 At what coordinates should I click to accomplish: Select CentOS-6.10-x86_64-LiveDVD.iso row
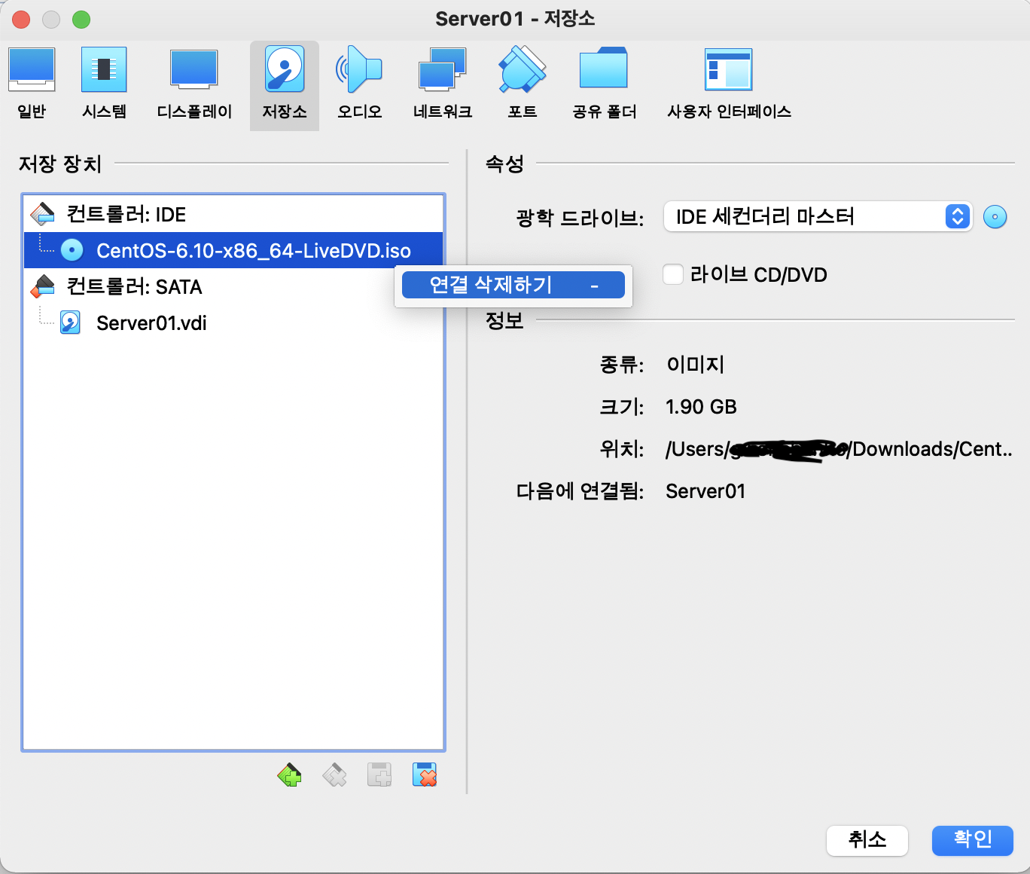(x=233, y=250)
